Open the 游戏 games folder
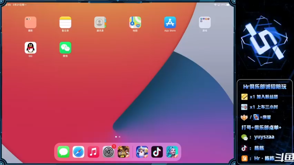Screen dimensions: 294x165 click(205, 22)
